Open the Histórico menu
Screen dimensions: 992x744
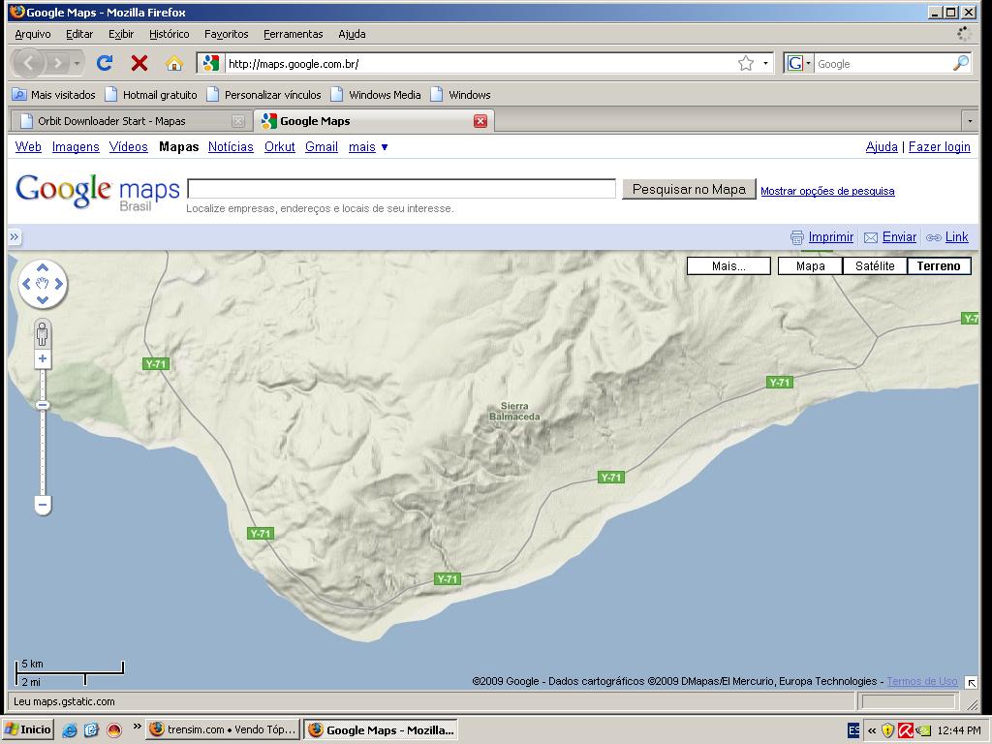coord(170,34)
